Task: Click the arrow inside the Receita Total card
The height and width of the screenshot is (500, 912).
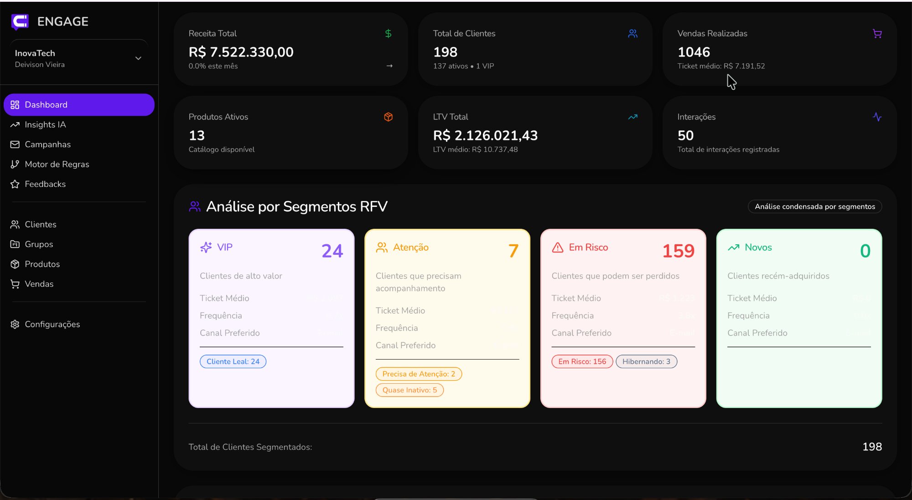Action: 390,66
